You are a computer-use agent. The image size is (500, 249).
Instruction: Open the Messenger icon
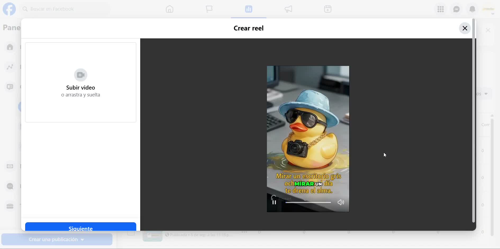click(x=457, y=9)
